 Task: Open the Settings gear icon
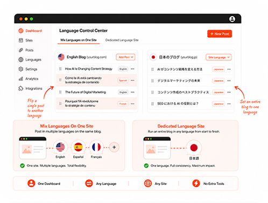point(21,69)
